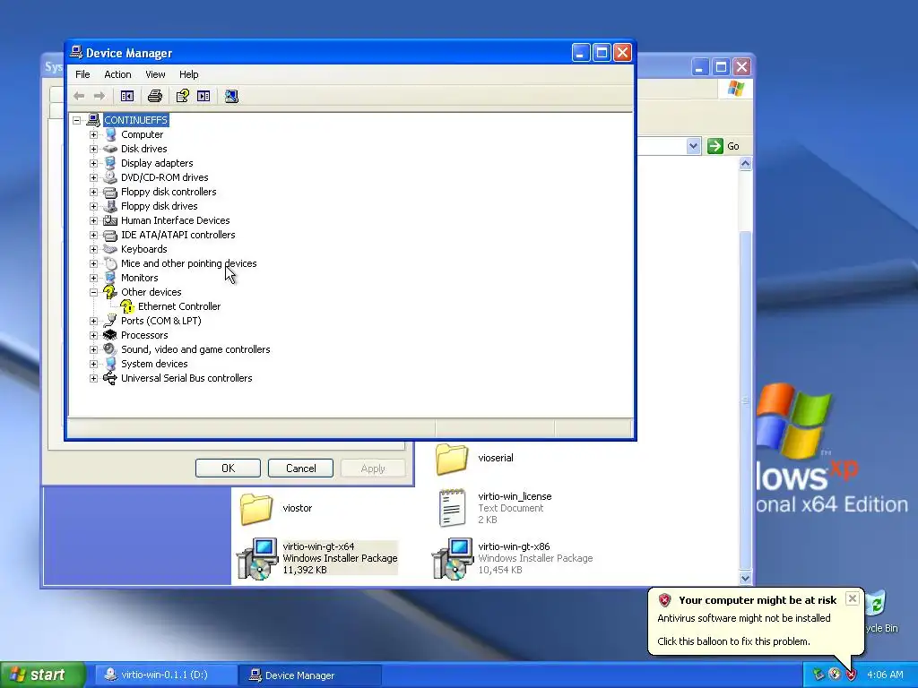Switch to virtio-win-0.1.1 (D:) taskbar button
Screen dimensions: 918x688
pyautogui.click(x=165, y=675)
